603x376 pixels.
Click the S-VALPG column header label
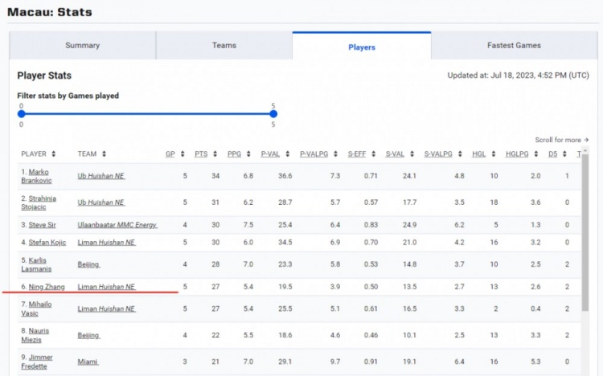pyautogui.click(x=438, y=153)
